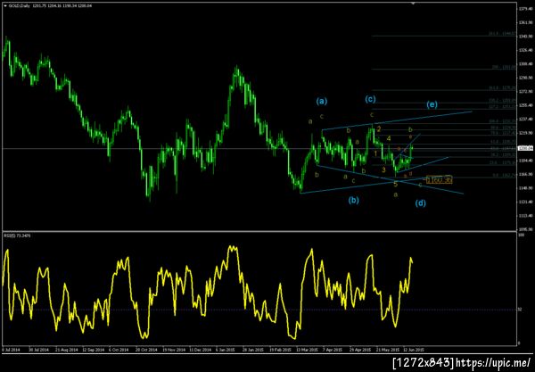Click the 12 Jun 2015 date label
The height and width of the screenshot is (372, 535).
click(x=414, y=350)
